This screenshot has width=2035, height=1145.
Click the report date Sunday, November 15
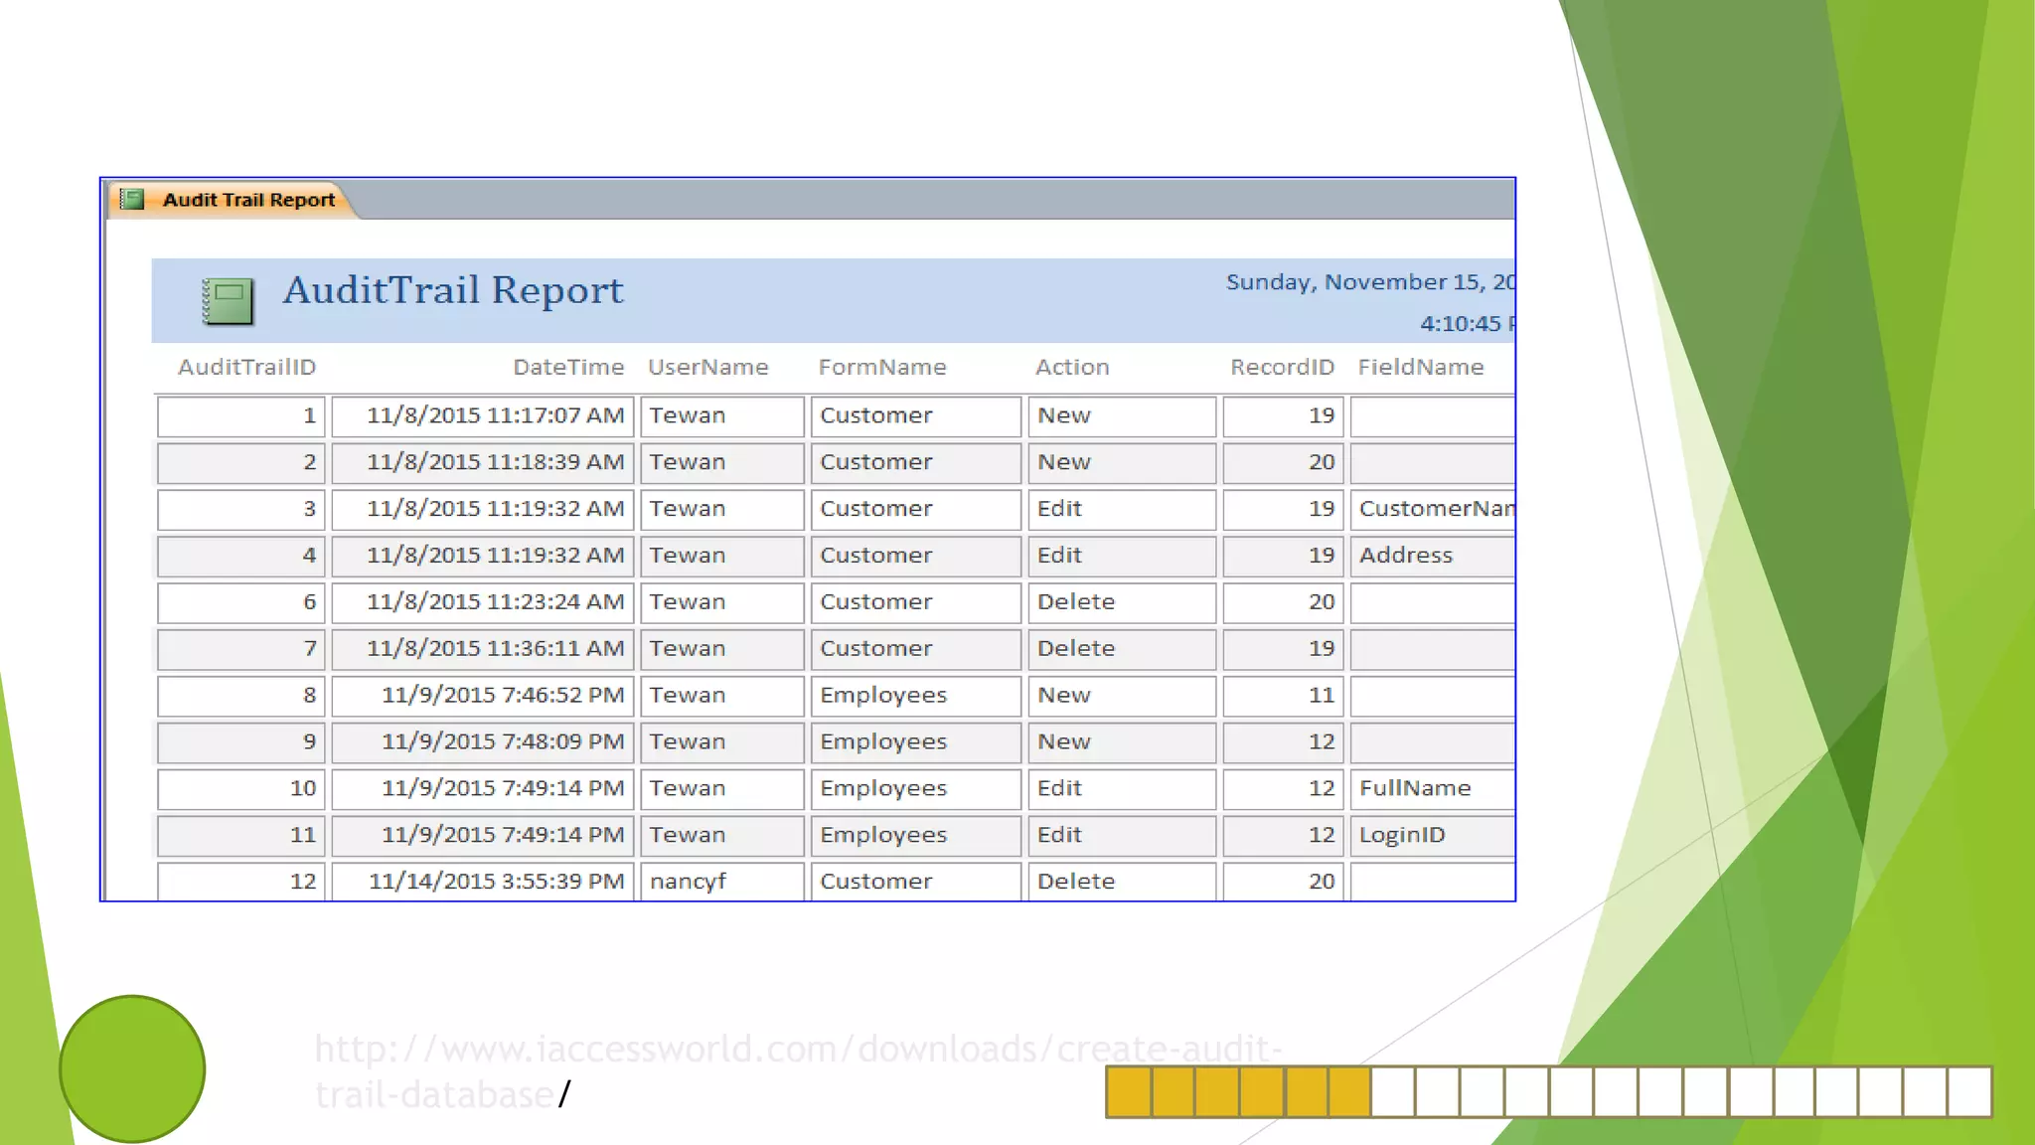coord(1368,282)
